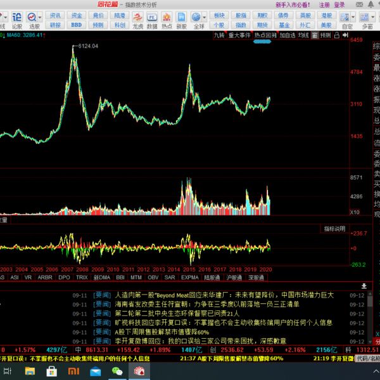Viewport: 380px width, 380px height.
Task: Click the 外汇 toolbar button
Action: click(305, 25)
